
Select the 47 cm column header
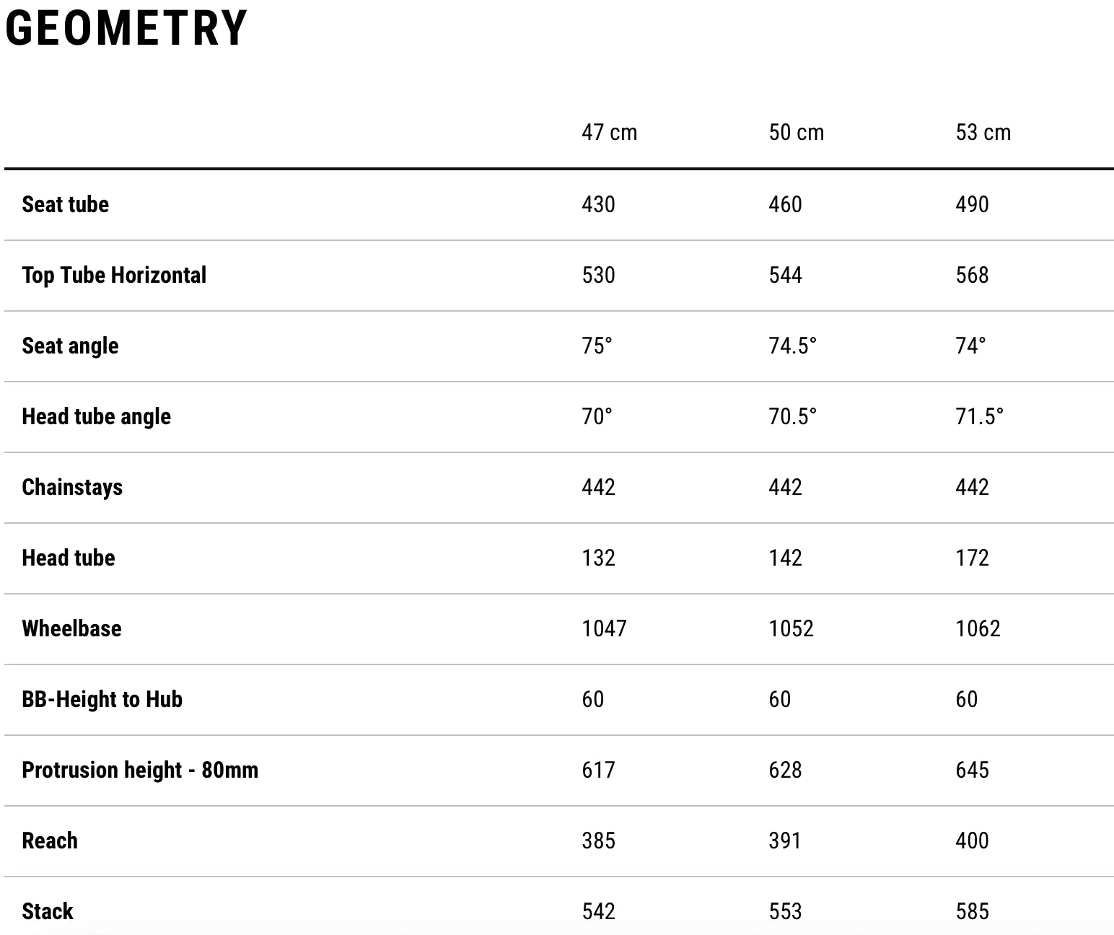pyautogui.click(x=609, y=133)
